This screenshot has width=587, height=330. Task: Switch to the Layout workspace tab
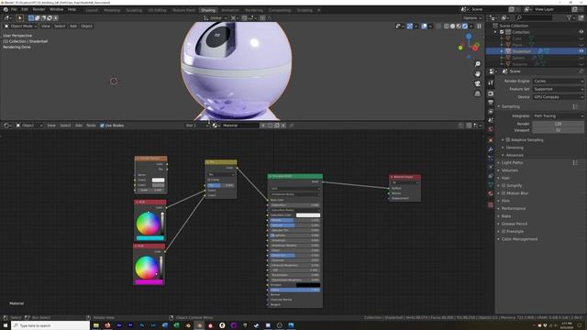[92, 10]
